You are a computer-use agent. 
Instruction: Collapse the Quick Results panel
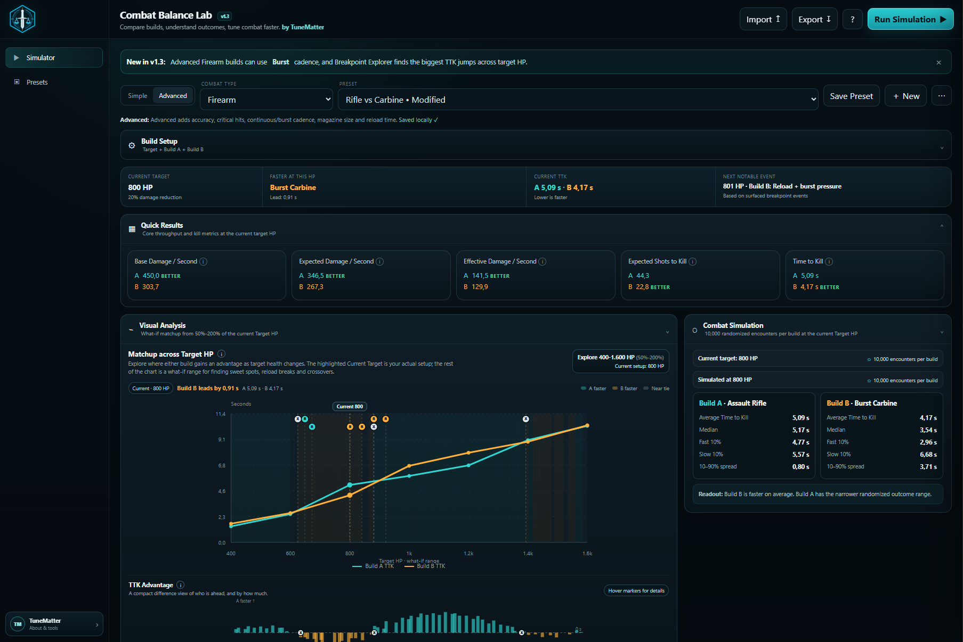[x=942, y=226]
